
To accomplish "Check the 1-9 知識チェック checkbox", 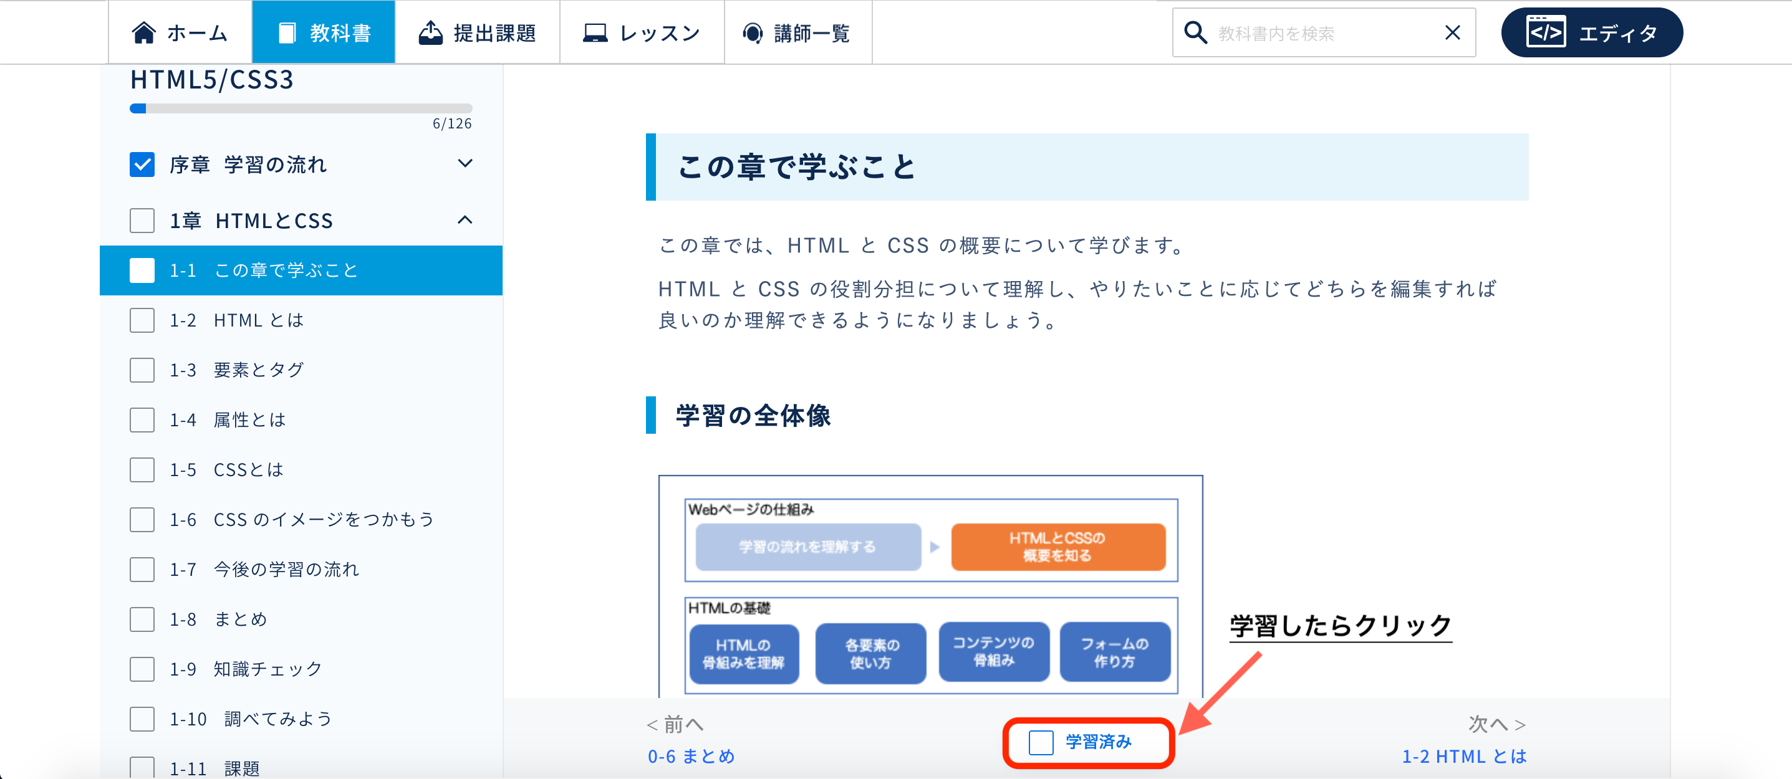I will click(x=142, y=669).
